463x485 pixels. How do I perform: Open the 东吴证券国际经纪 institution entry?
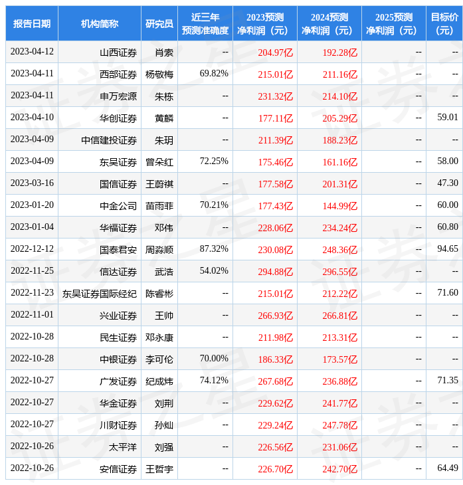(100, 293)
